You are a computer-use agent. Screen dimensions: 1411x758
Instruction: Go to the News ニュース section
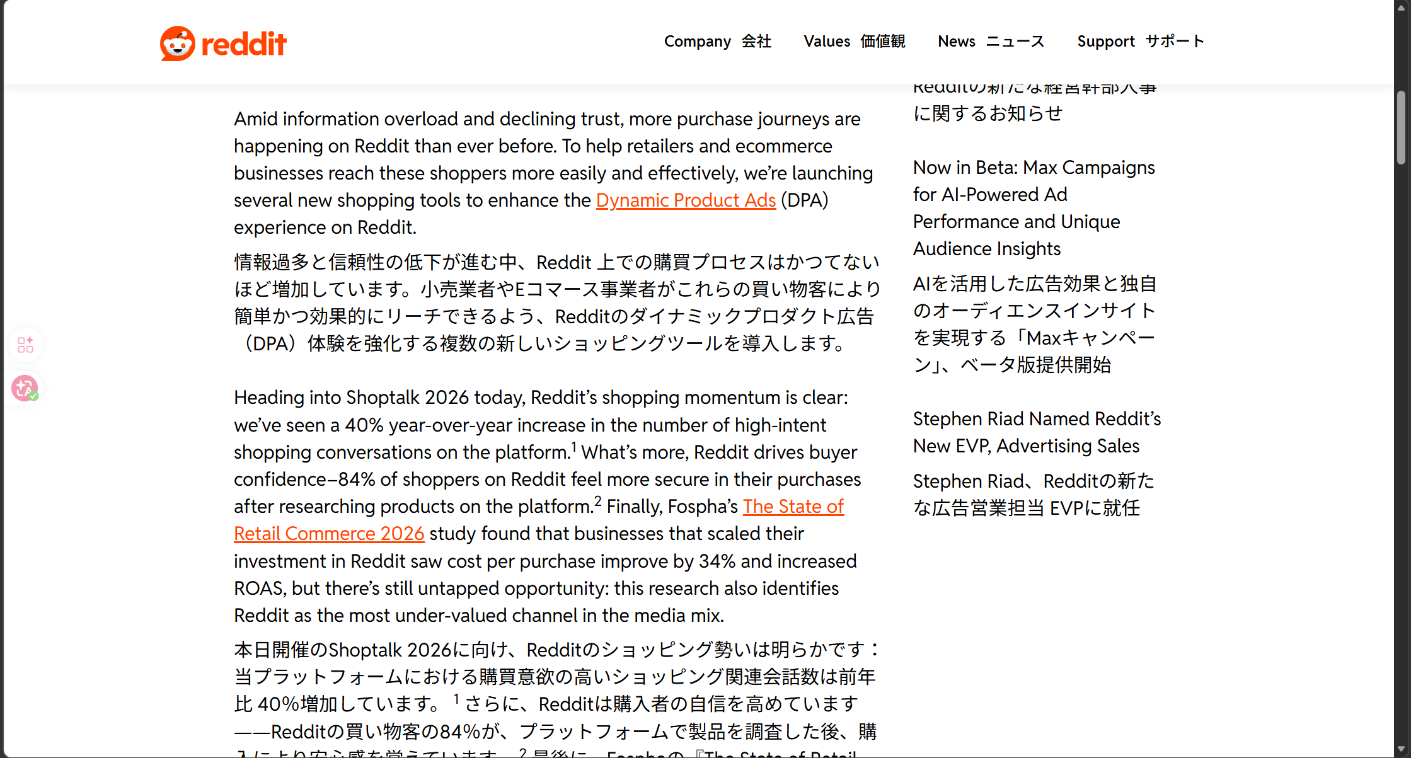point(991,42)
